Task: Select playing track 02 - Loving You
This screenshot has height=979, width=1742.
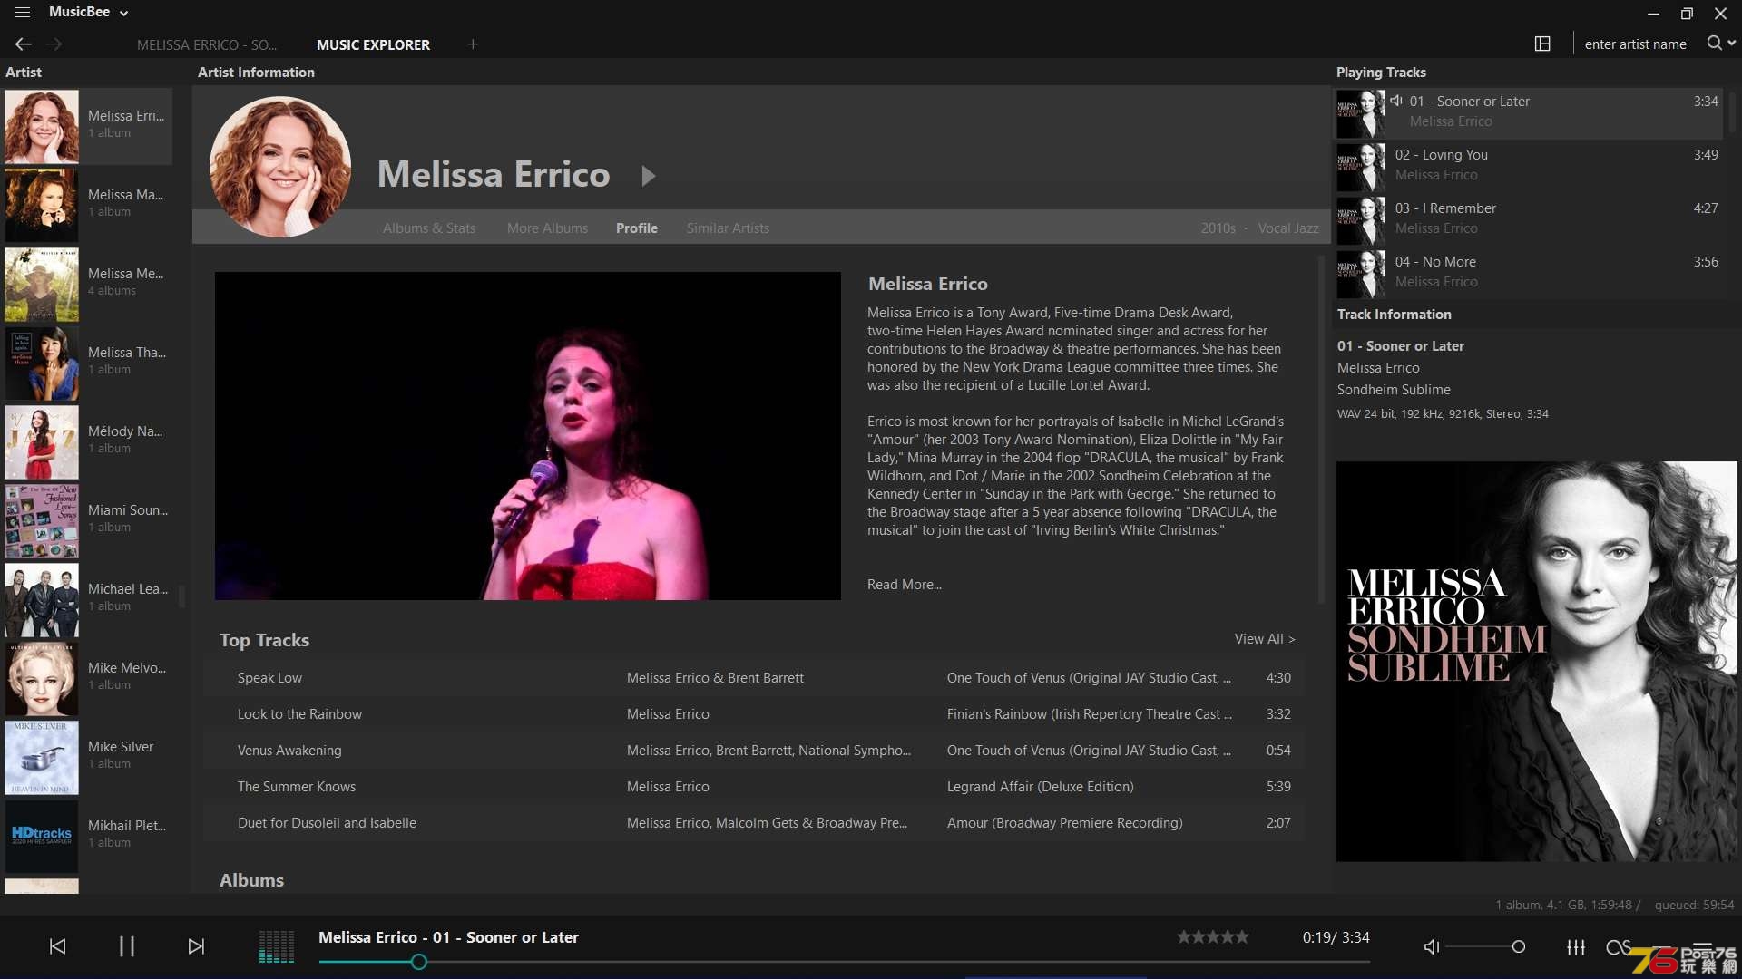Action: 1530,166
